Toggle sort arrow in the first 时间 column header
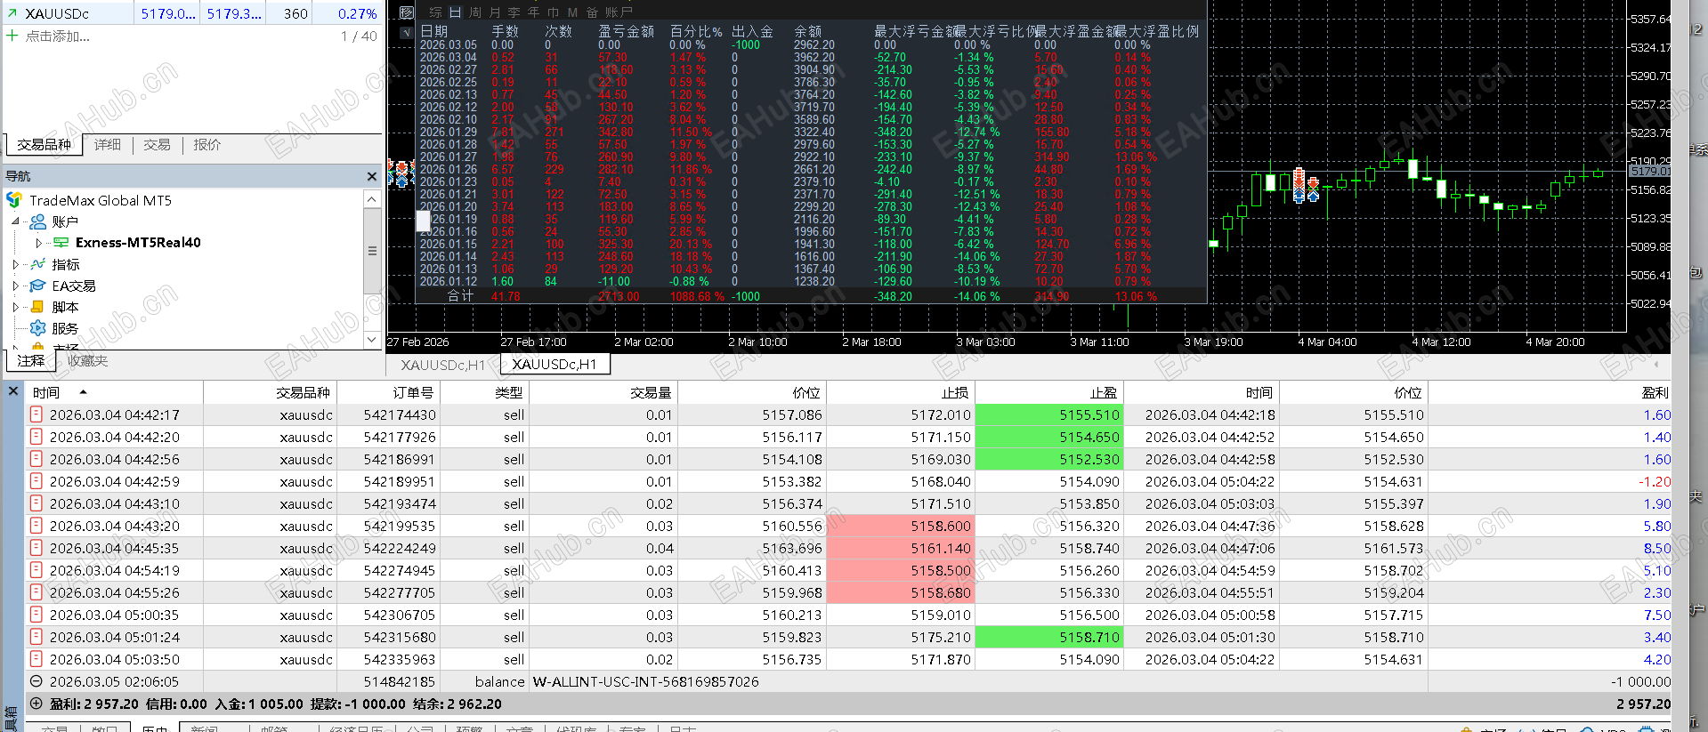The height and width of the screenshot is (732, 1708). [x=83, y=392]
